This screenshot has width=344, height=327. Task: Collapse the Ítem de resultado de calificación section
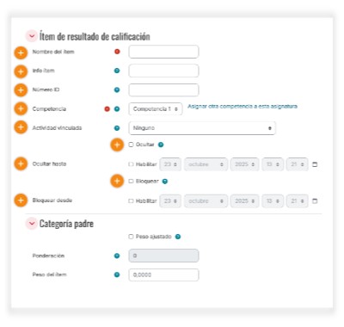[32, 36]
